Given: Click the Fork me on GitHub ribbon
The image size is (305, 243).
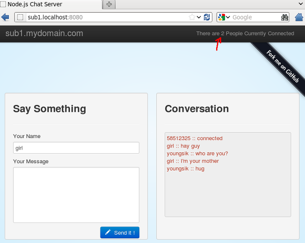Looking at the screenshot, I should 282,66.
